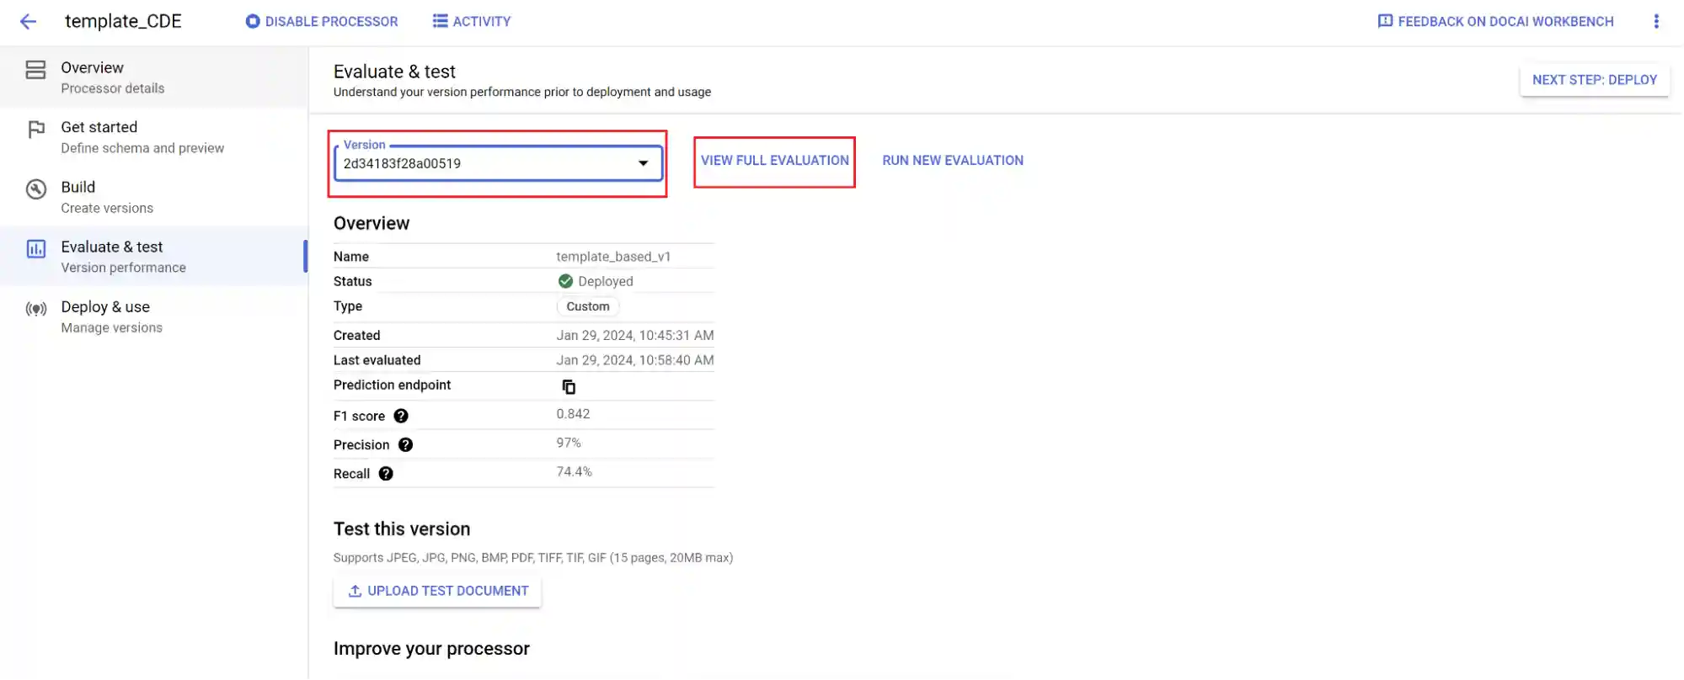
Task: Click Feedback on DocAI Workbench
Action: 1495,22
